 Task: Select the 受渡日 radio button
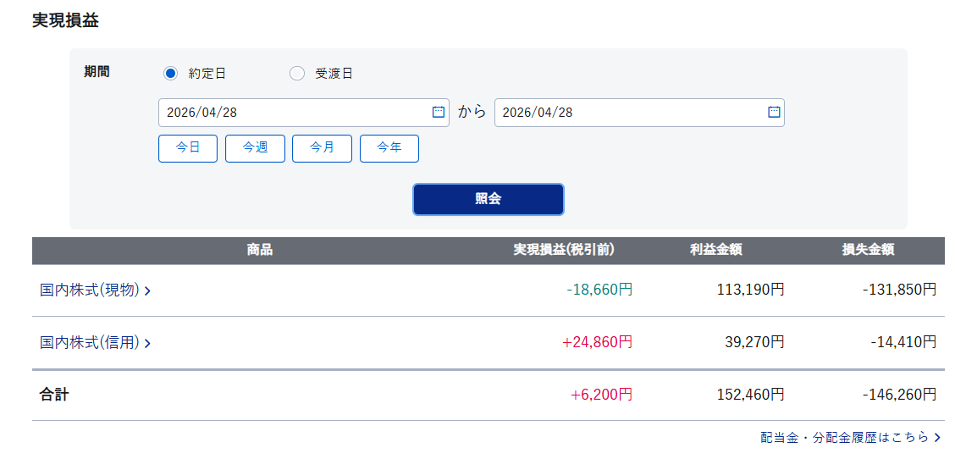tap(296, 73)
